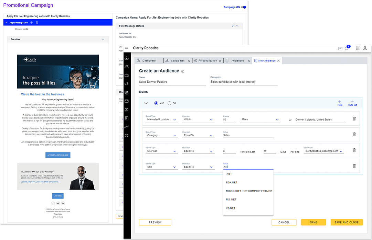Choose BOX.NET from skill suggestions
372x240 pixels.
point(248,182)
